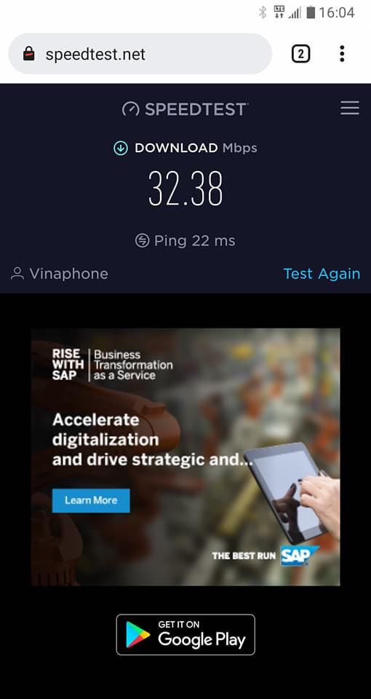Image resolution: width=371 pixels, height=699 pixels.
Task: Click the Speedtest gauge logo icon
Action: click(x=130, y=109)
